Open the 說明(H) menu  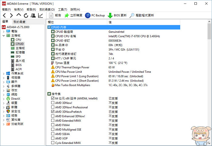click(x=75, y=10)
